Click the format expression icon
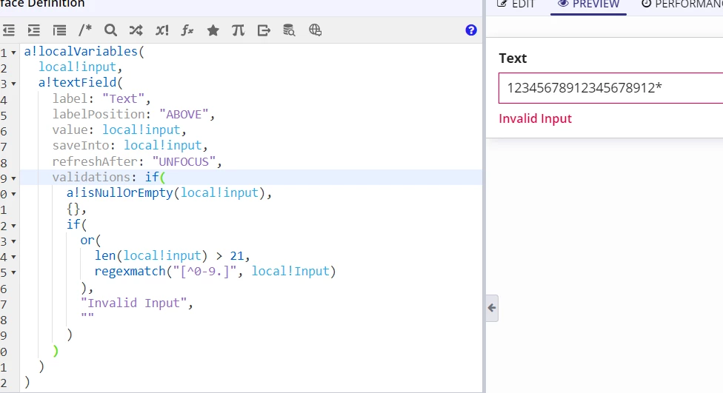 (x=59, y=30)
